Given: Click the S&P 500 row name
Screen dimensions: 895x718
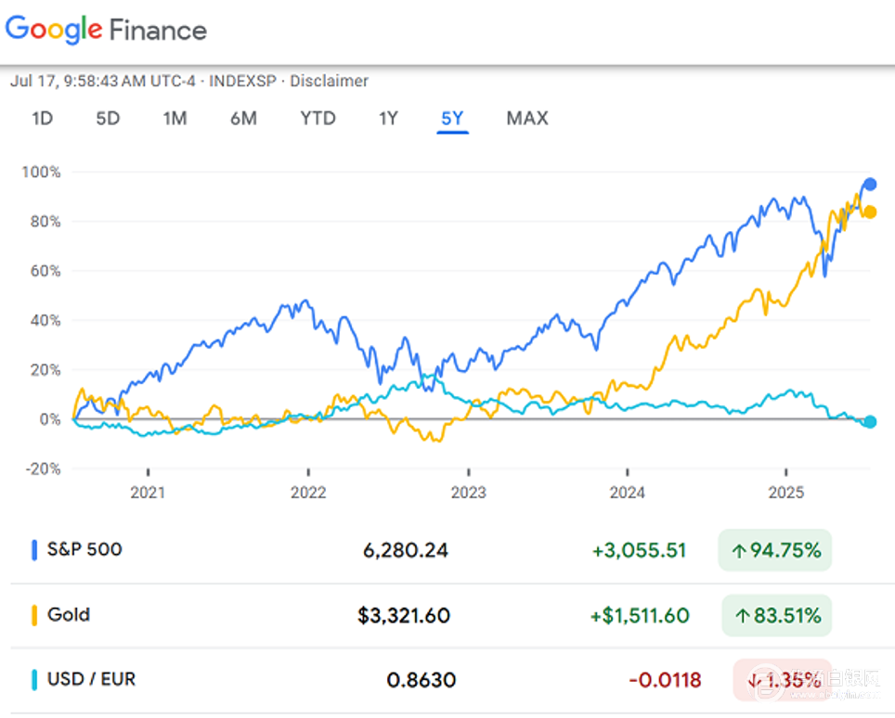Looking at the screenshot, I should coord(84,549).
